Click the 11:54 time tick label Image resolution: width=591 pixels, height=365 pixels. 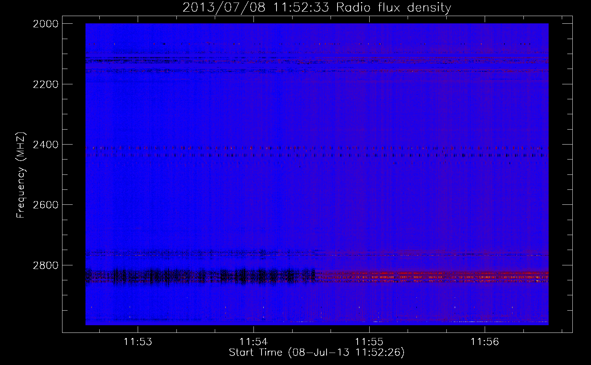(253, 342)
